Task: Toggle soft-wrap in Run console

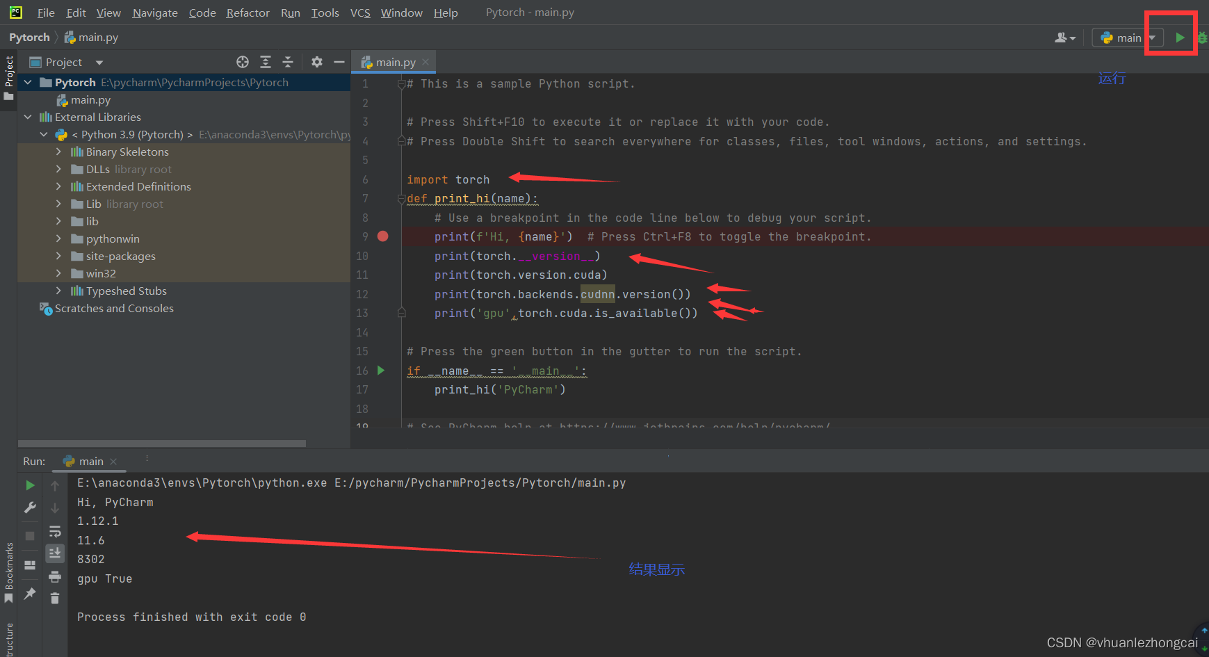Action: click(55, 532)
